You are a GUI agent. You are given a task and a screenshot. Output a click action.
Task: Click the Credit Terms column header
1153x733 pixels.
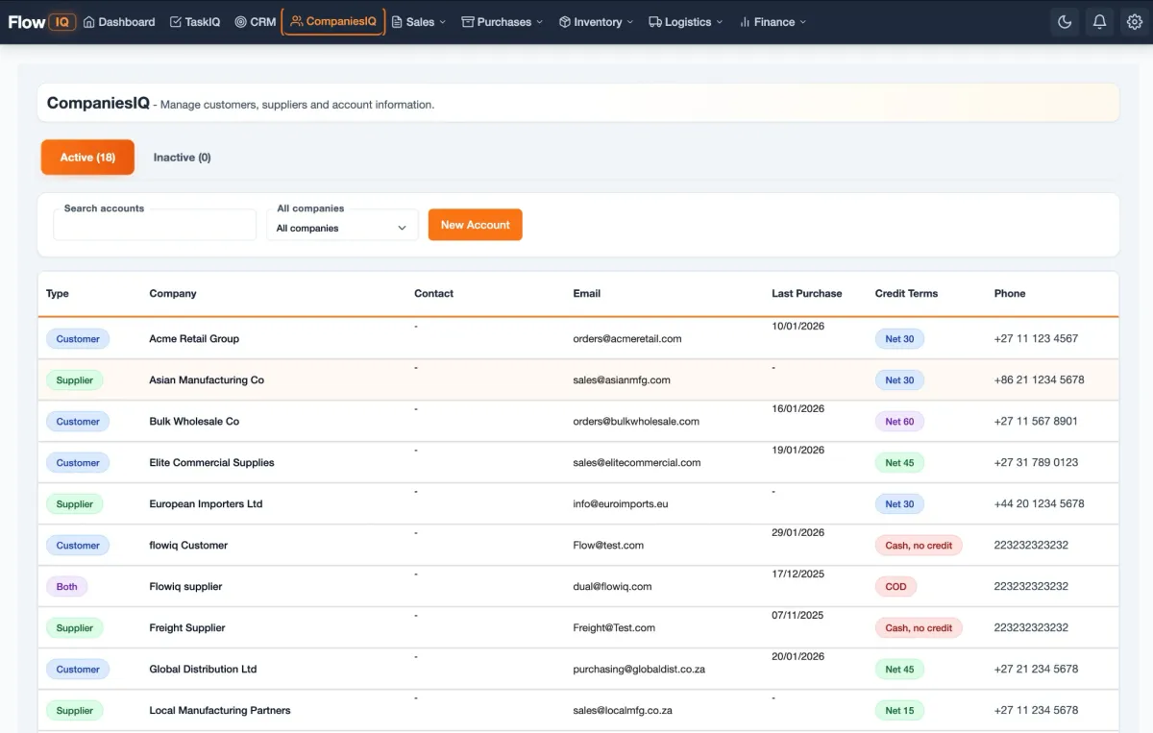[906, 294]
